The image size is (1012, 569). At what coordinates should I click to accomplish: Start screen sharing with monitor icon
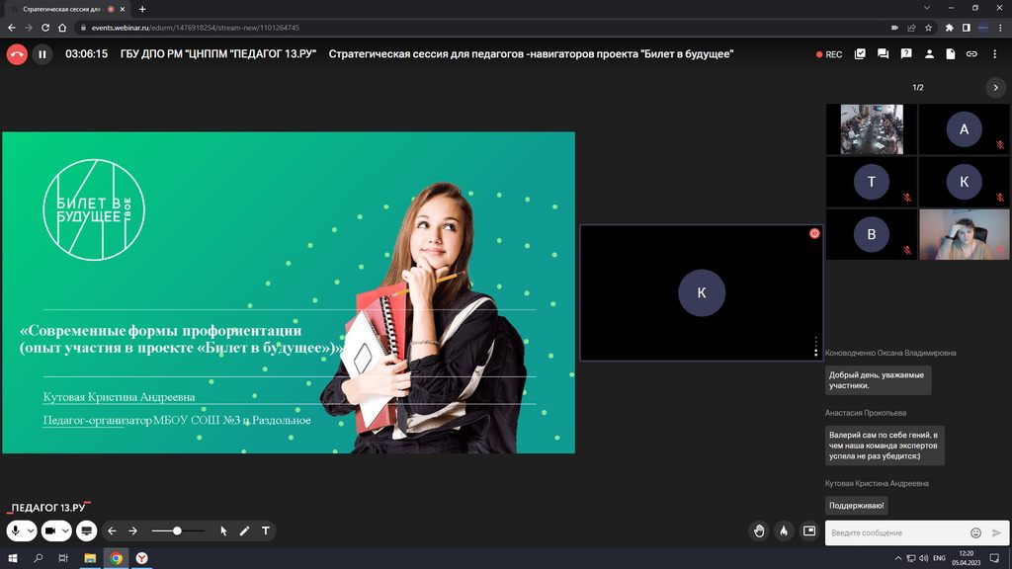87,530
